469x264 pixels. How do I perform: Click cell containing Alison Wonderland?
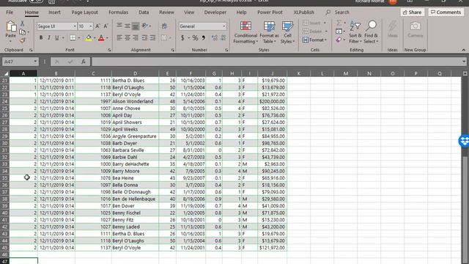(135, 101)
